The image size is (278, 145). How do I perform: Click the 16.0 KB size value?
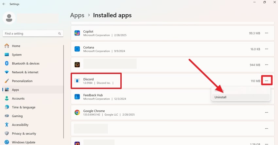point(255,49)
